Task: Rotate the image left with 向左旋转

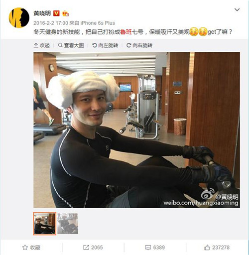Action: [105, 45]
